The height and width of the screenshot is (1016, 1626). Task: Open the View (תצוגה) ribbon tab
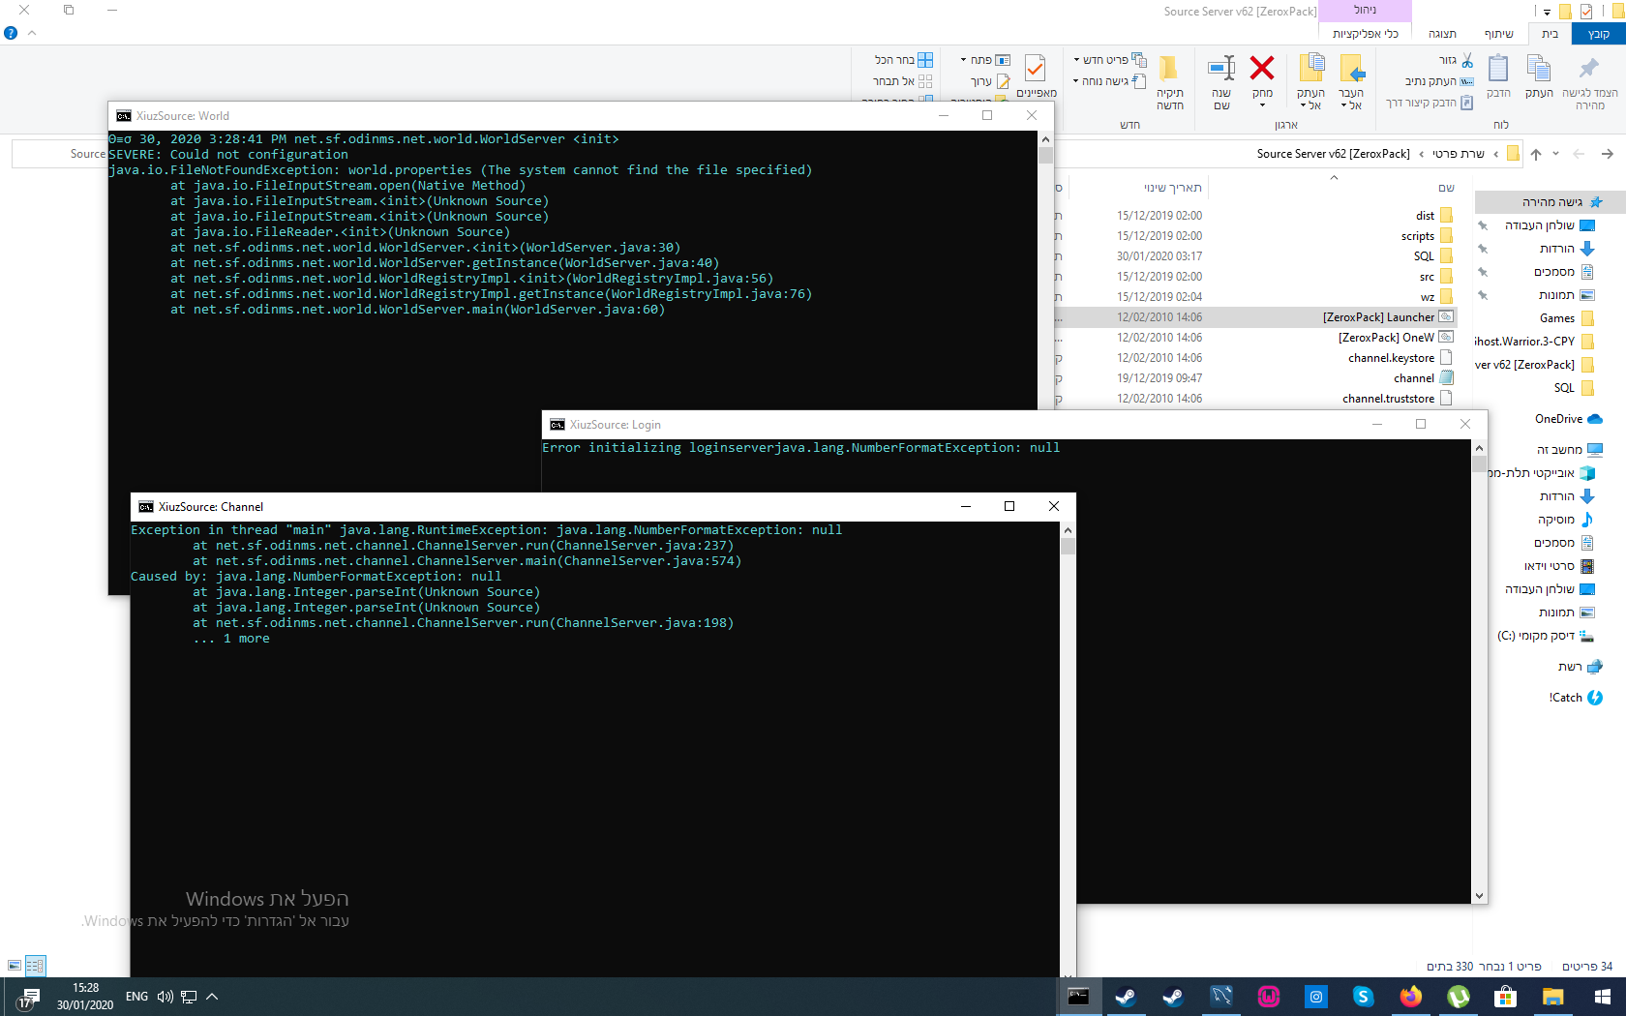click(1442, 34)
